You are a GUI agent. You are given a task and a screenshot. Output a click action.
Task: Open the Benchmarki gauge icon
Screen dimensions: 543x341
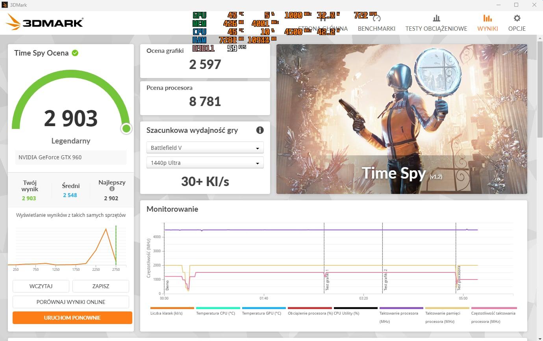tap(376, 18)
